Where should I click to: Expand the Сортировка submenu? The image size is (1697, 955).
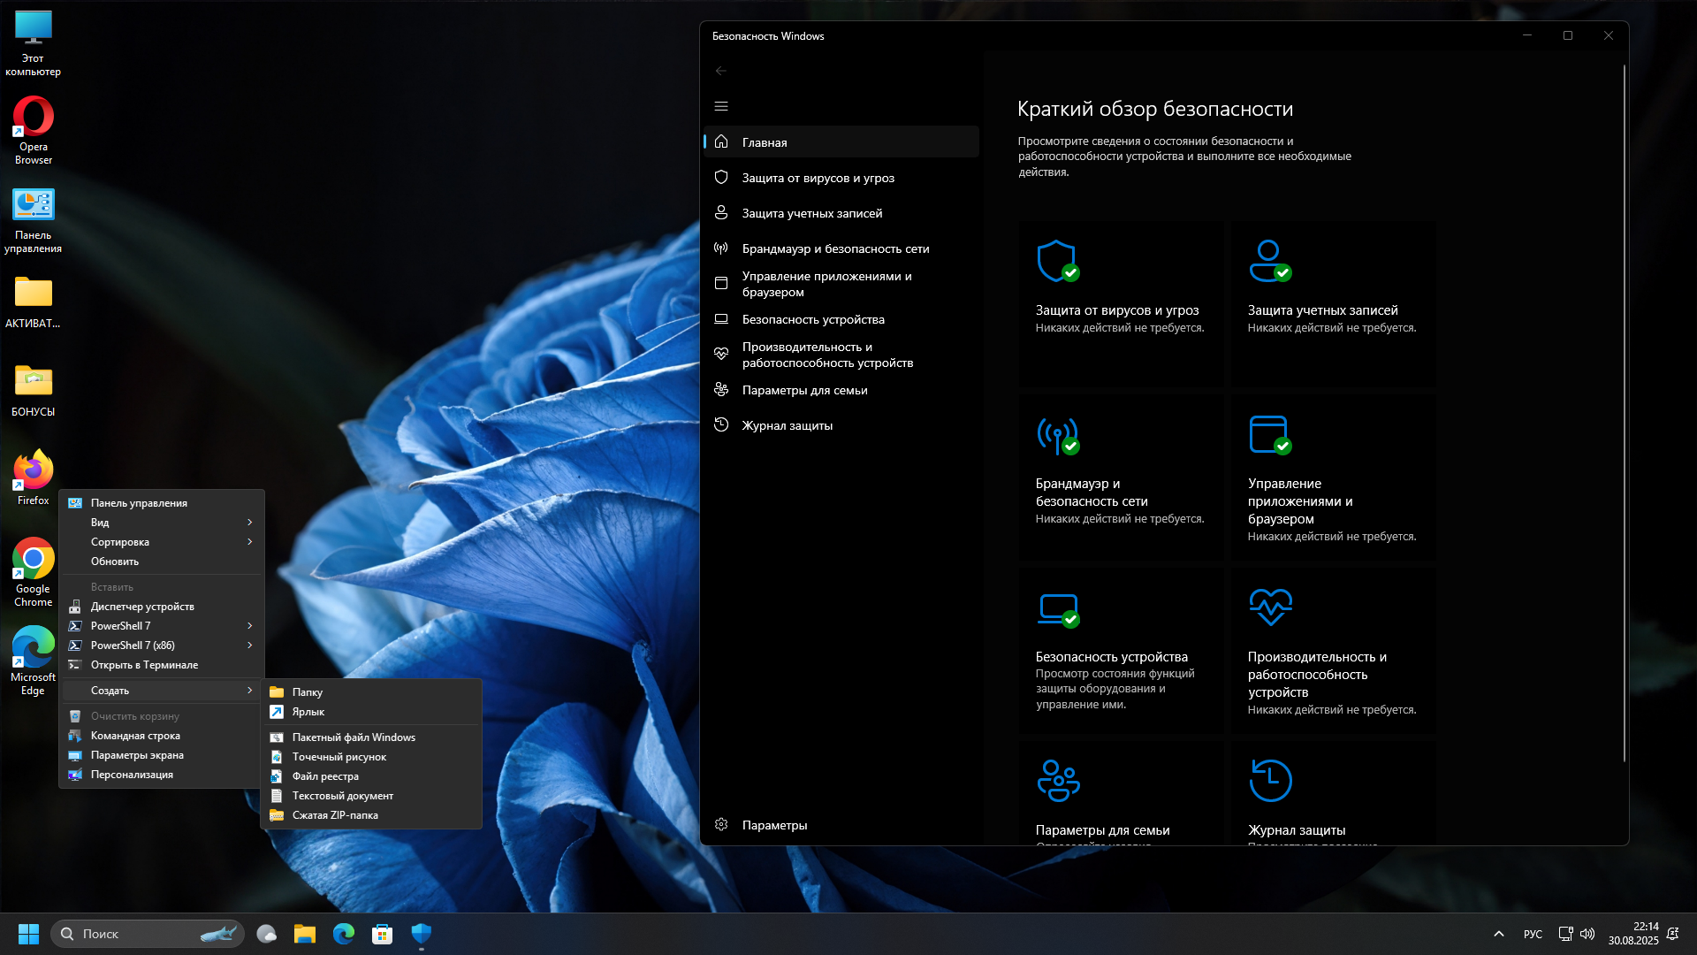tap(162, 542)
